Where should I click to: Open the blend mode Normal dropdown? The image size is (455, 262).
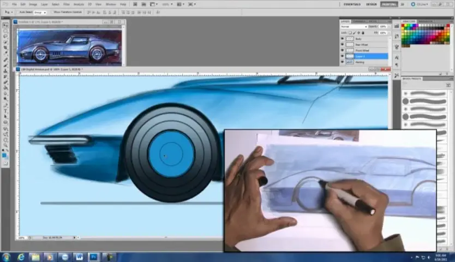[353, 26]
